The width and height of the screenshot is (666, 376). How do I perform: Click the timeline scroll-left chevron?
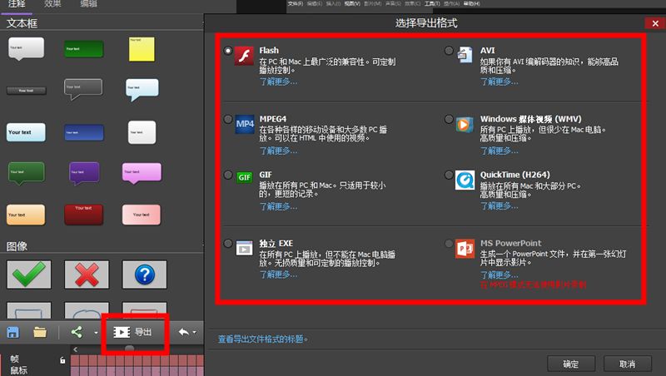click(x=75, y=349)
